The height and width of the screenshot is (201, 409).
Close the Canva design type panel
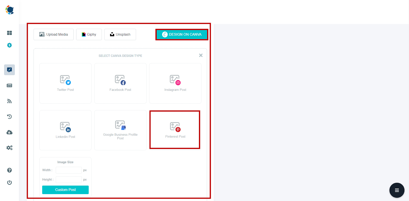point(201,55)
